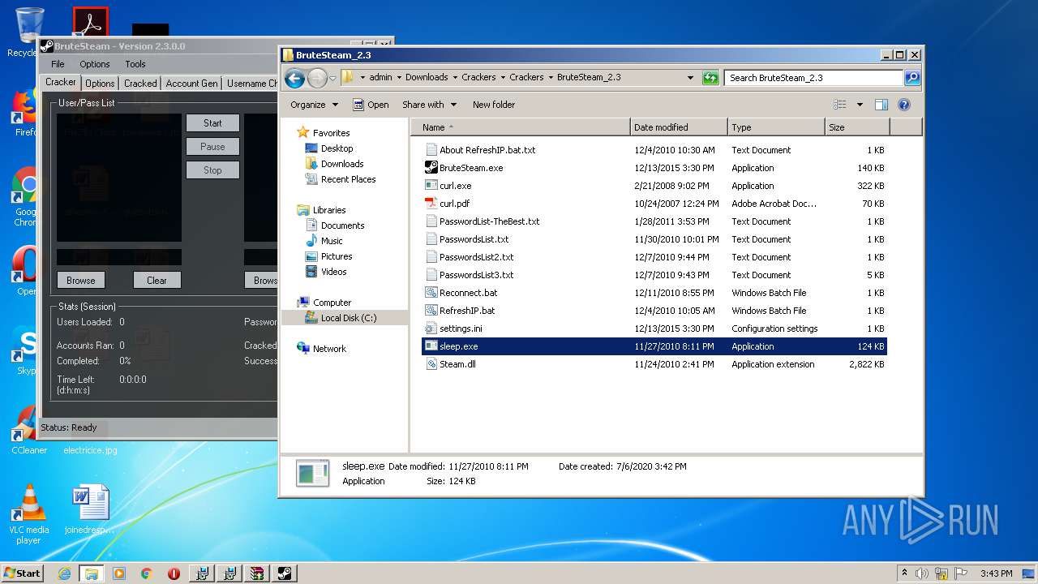1038x584 pixels.
Task: Sort by the Type column header
Action: (x=776, y=127)
